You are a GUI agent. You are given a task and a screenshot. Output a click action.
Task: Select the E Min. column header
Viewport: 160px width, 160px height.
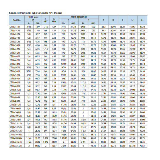pos(54,20)
